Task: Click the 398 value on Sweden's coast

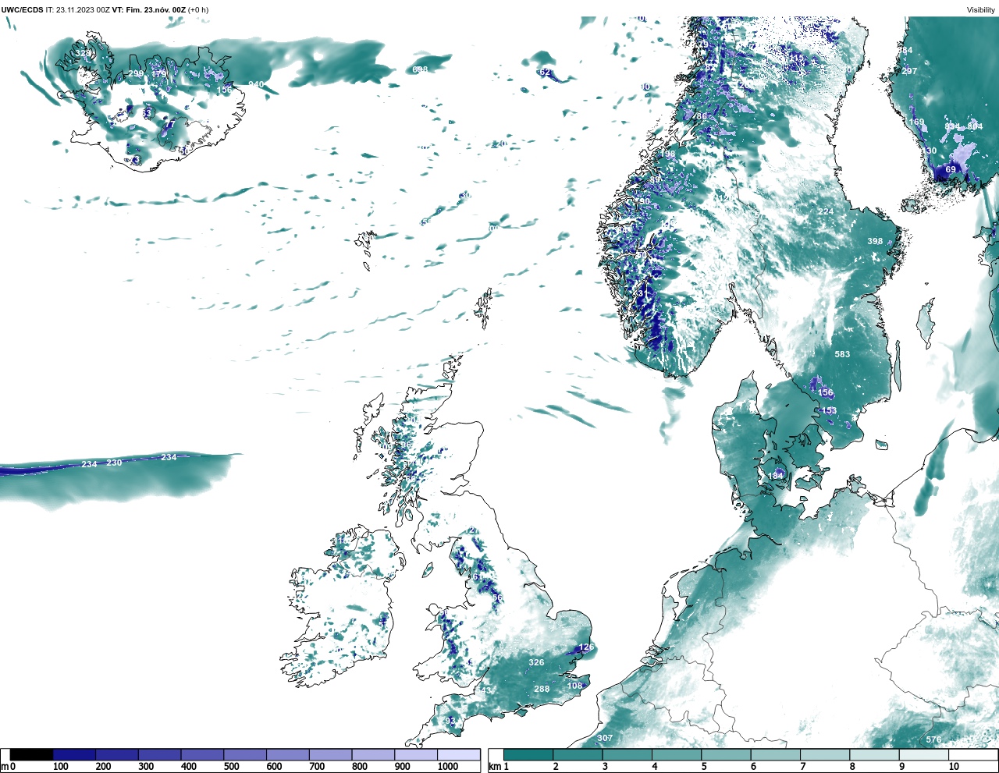Action: [875, 241]
